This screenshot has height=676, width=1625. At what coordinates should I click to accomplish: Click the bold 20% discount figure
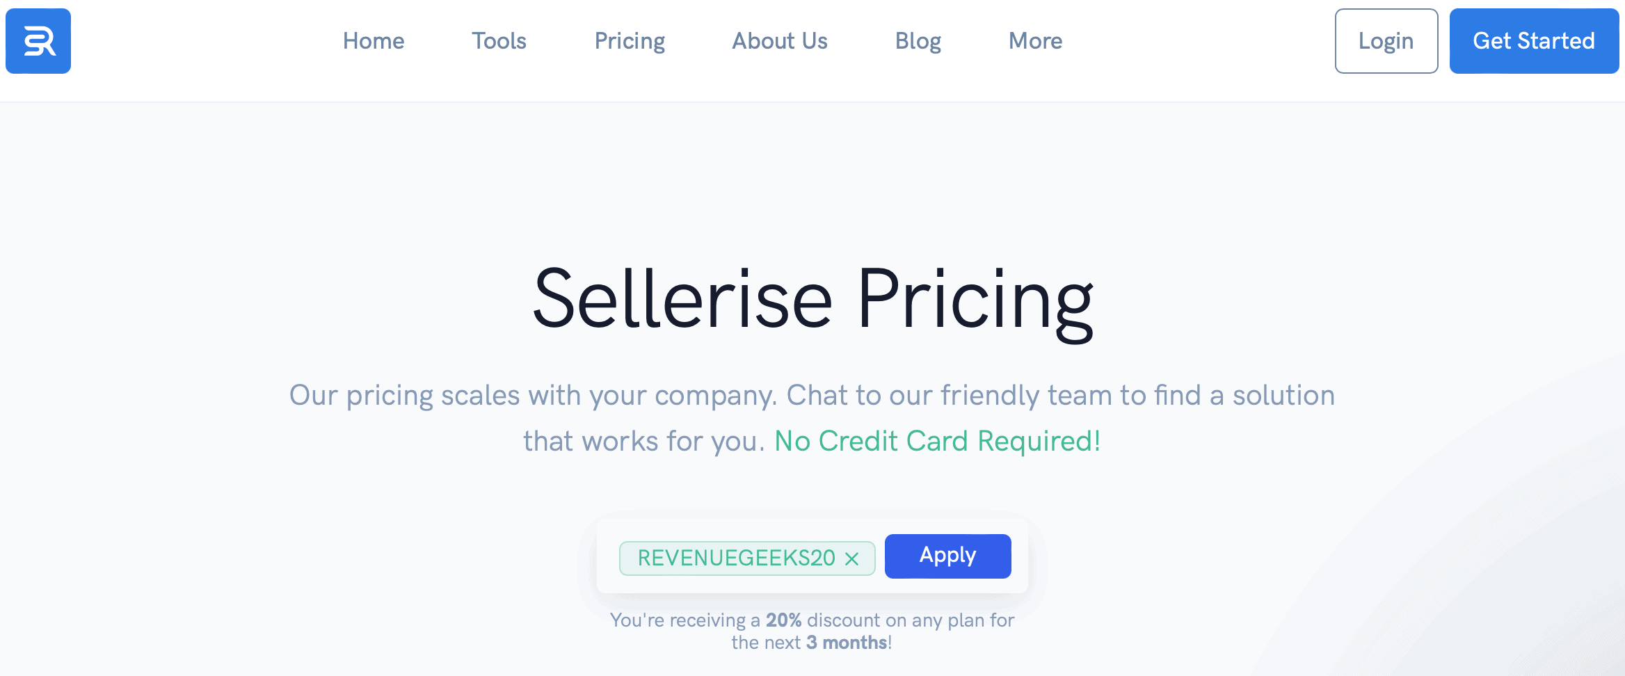tap(783, 620)
